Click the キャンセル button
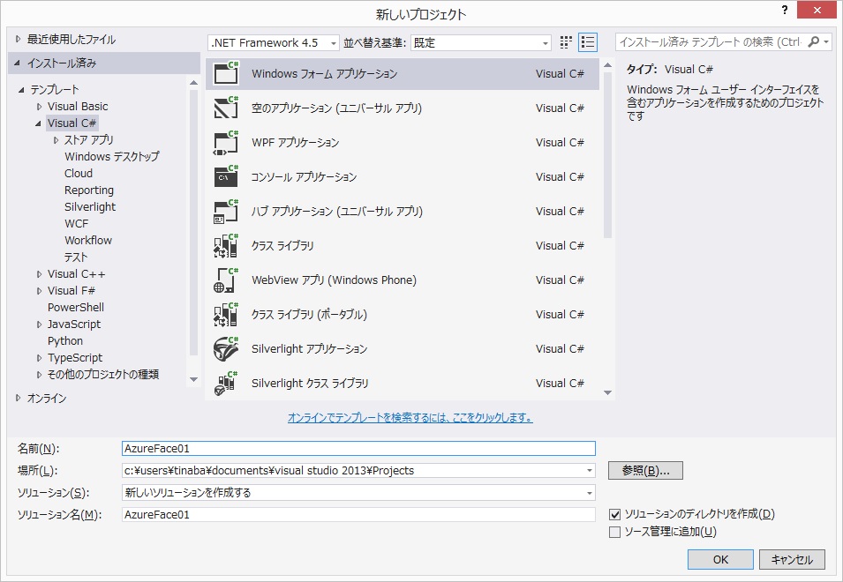Image resolution: width=843 pixels, height=582 pixels. 792,559
